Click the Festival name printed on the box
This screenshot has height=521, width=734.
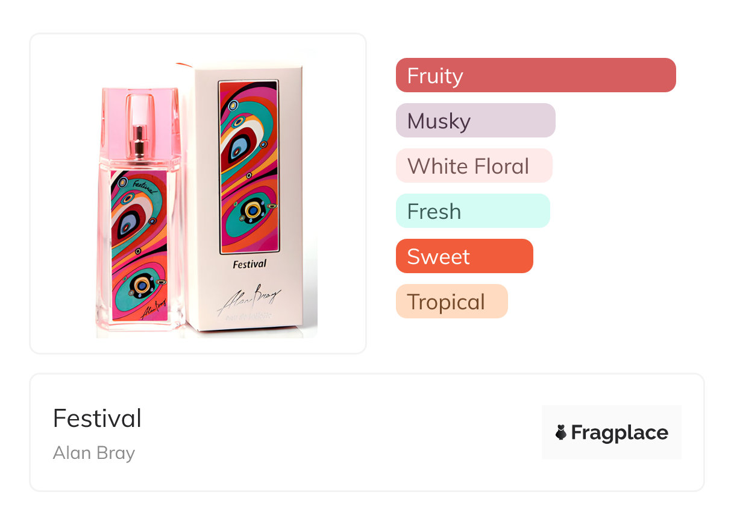click(x=249, y=264)
